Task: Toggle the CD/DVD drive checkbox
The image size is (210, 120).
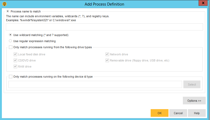Action: pyautogui.click(x=15, y=60)
